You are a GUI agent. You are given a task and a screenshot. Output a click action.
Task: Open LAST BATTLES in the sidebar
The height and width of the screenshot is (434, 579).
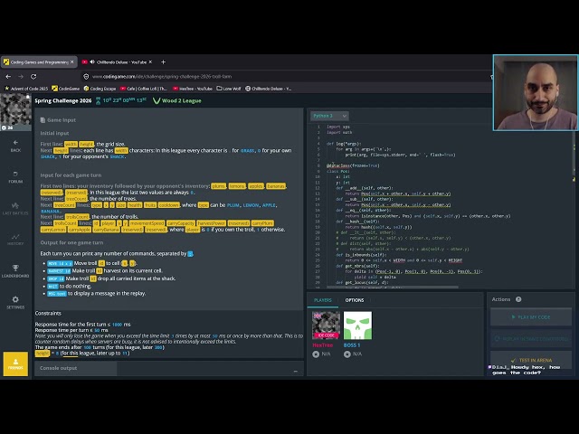click(15, 209)
